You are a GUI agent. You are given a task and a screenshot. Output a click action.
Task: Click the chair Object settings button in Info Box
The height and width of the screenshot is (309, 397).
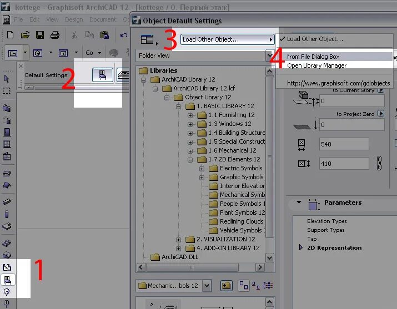[103, 75]
